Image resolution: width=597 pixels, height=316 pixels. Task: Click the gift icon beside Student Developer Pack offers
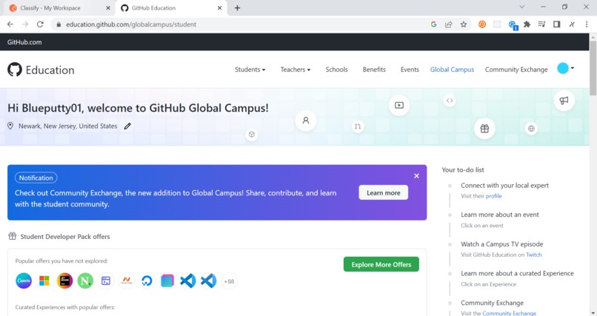pos(13,236)
